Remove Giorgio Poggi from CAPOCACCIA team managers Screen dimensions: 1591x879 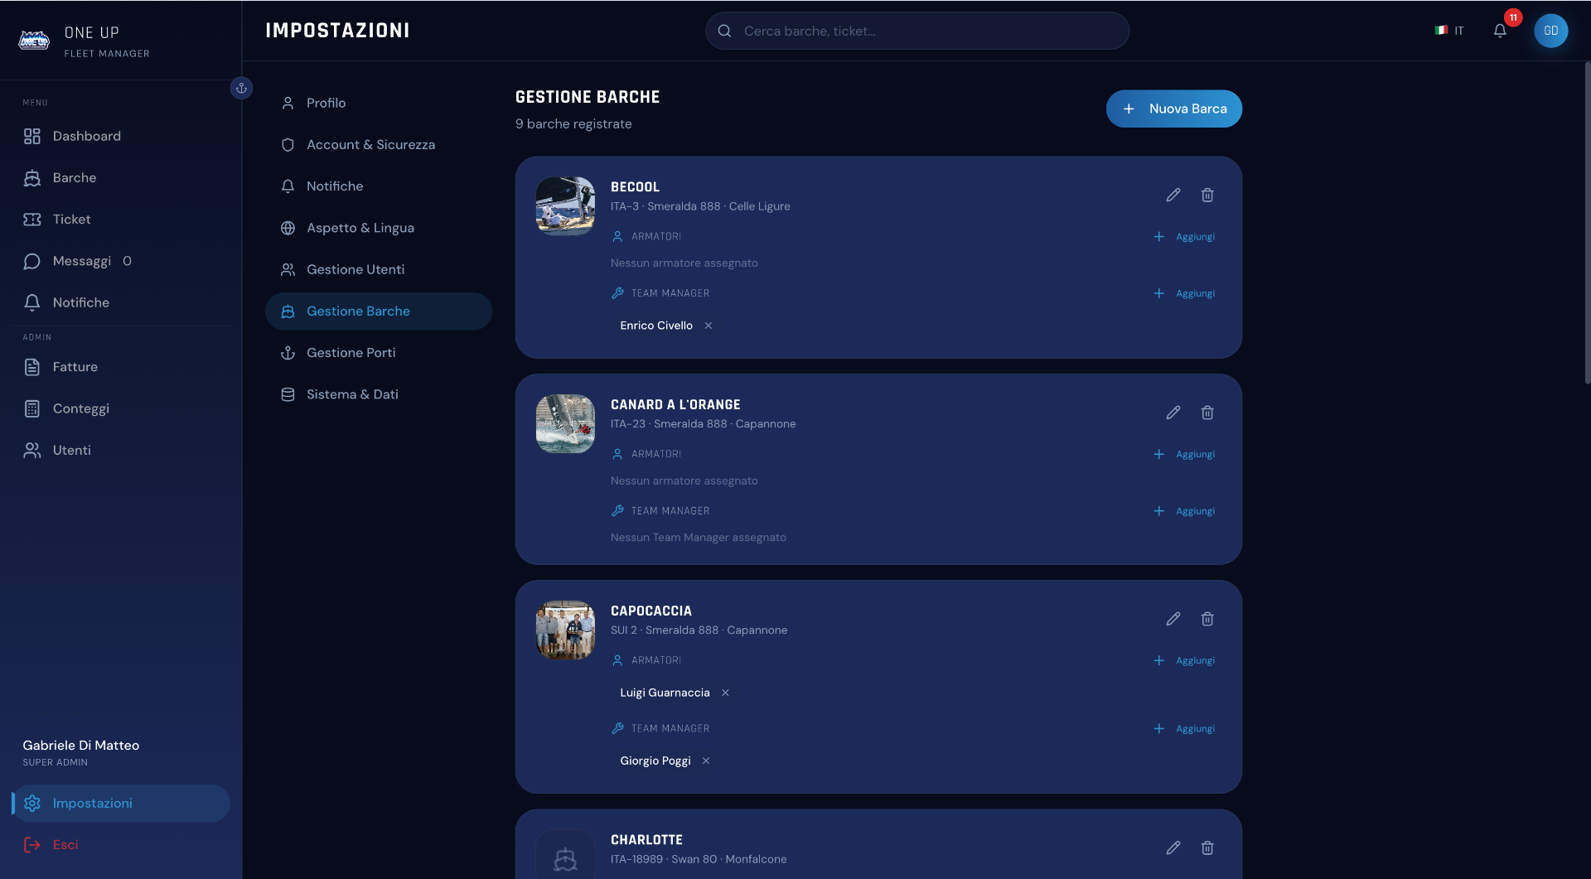706,761
